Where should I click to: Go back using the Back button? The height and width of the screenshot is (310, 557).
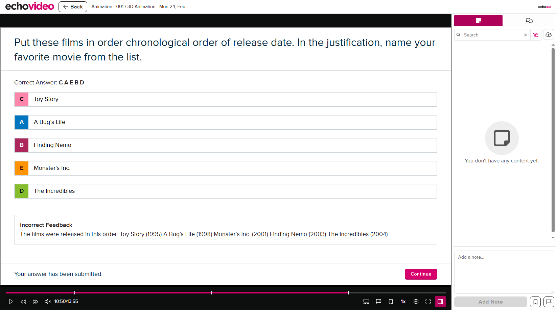click(73, 7)
